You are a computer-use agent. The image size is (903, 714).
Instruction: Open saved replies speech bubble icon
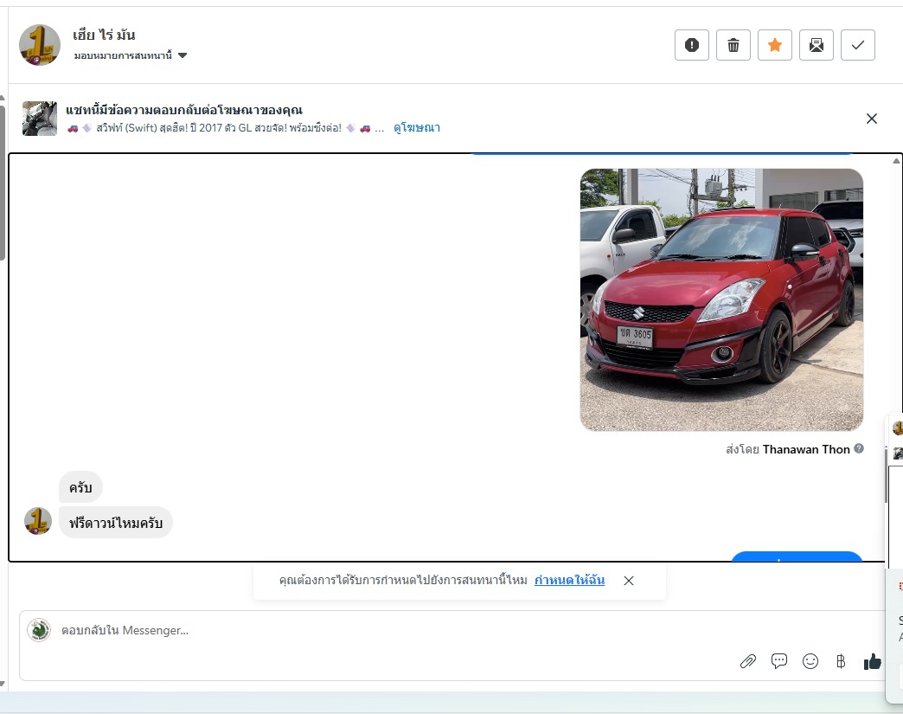click(x=778, y=661)
